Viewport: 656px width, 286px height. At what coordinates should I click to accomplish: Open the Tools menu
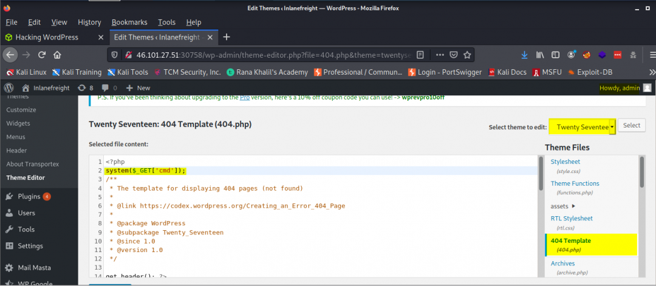pos(166,22)
